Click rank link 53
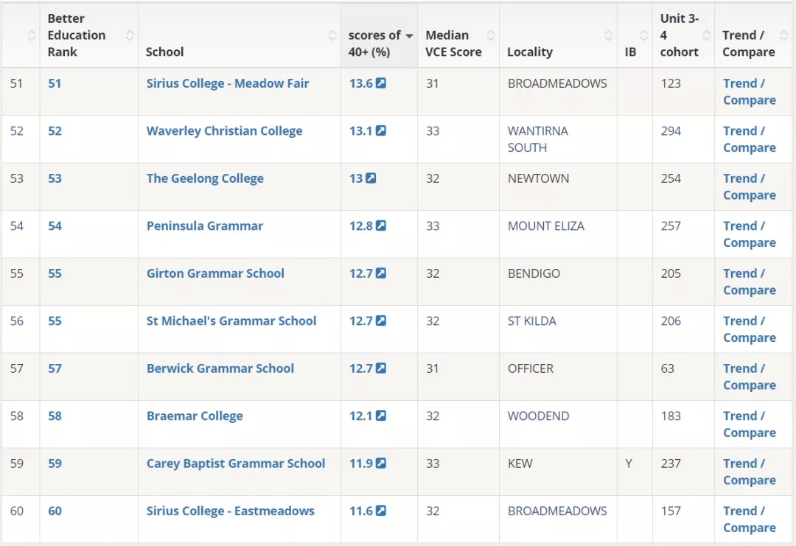 [x=55, y=178]
